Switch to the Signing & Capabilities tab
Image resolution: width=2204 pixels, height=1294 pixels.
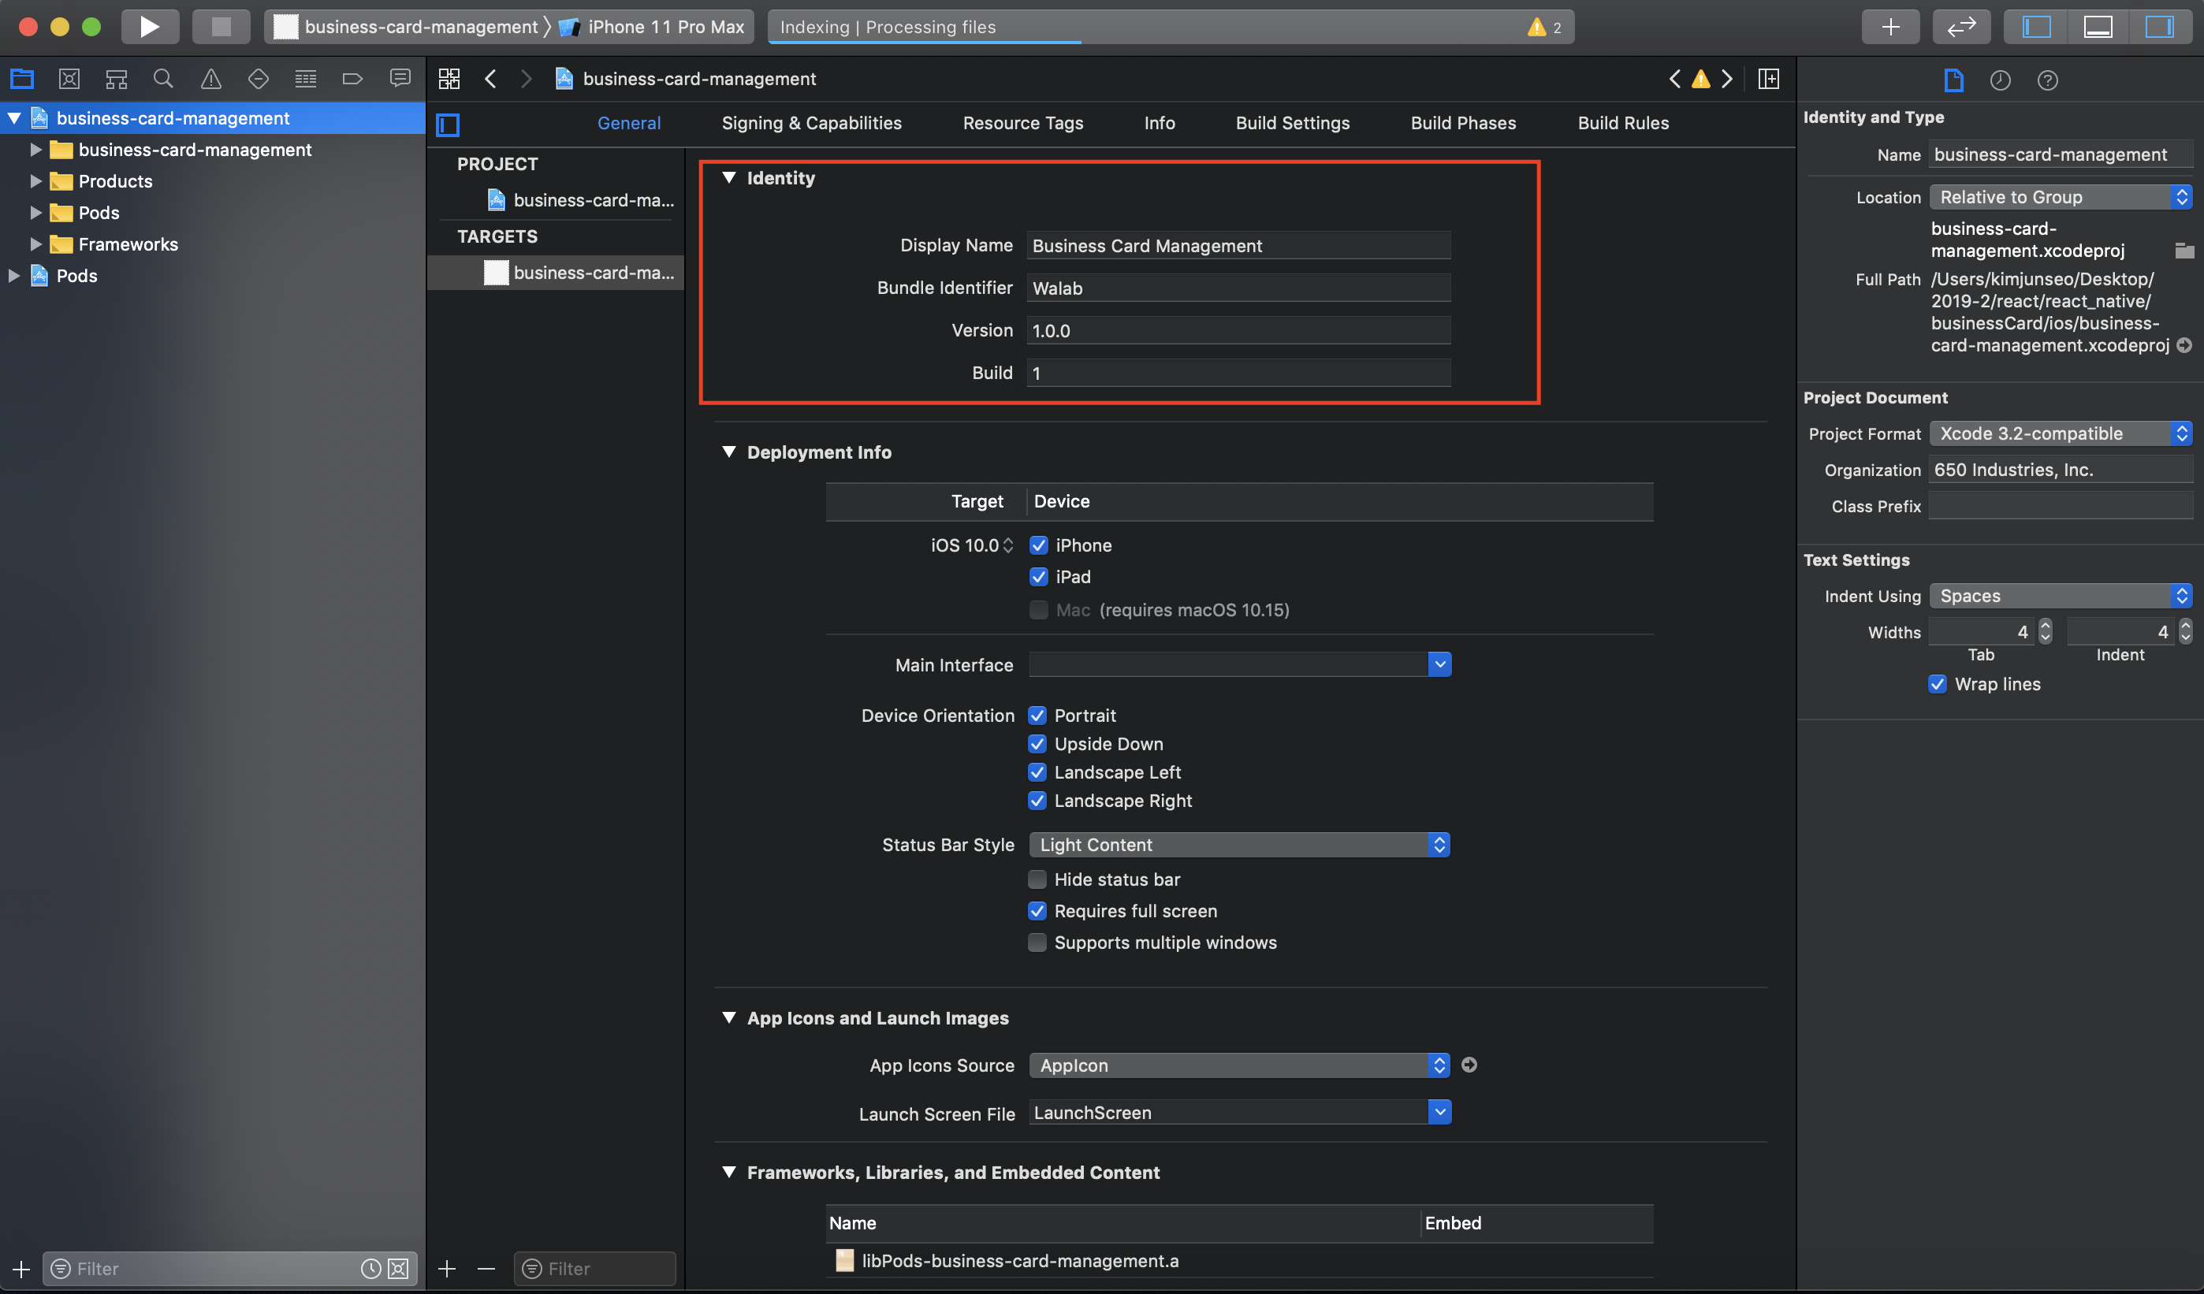[x=812, y=122]
